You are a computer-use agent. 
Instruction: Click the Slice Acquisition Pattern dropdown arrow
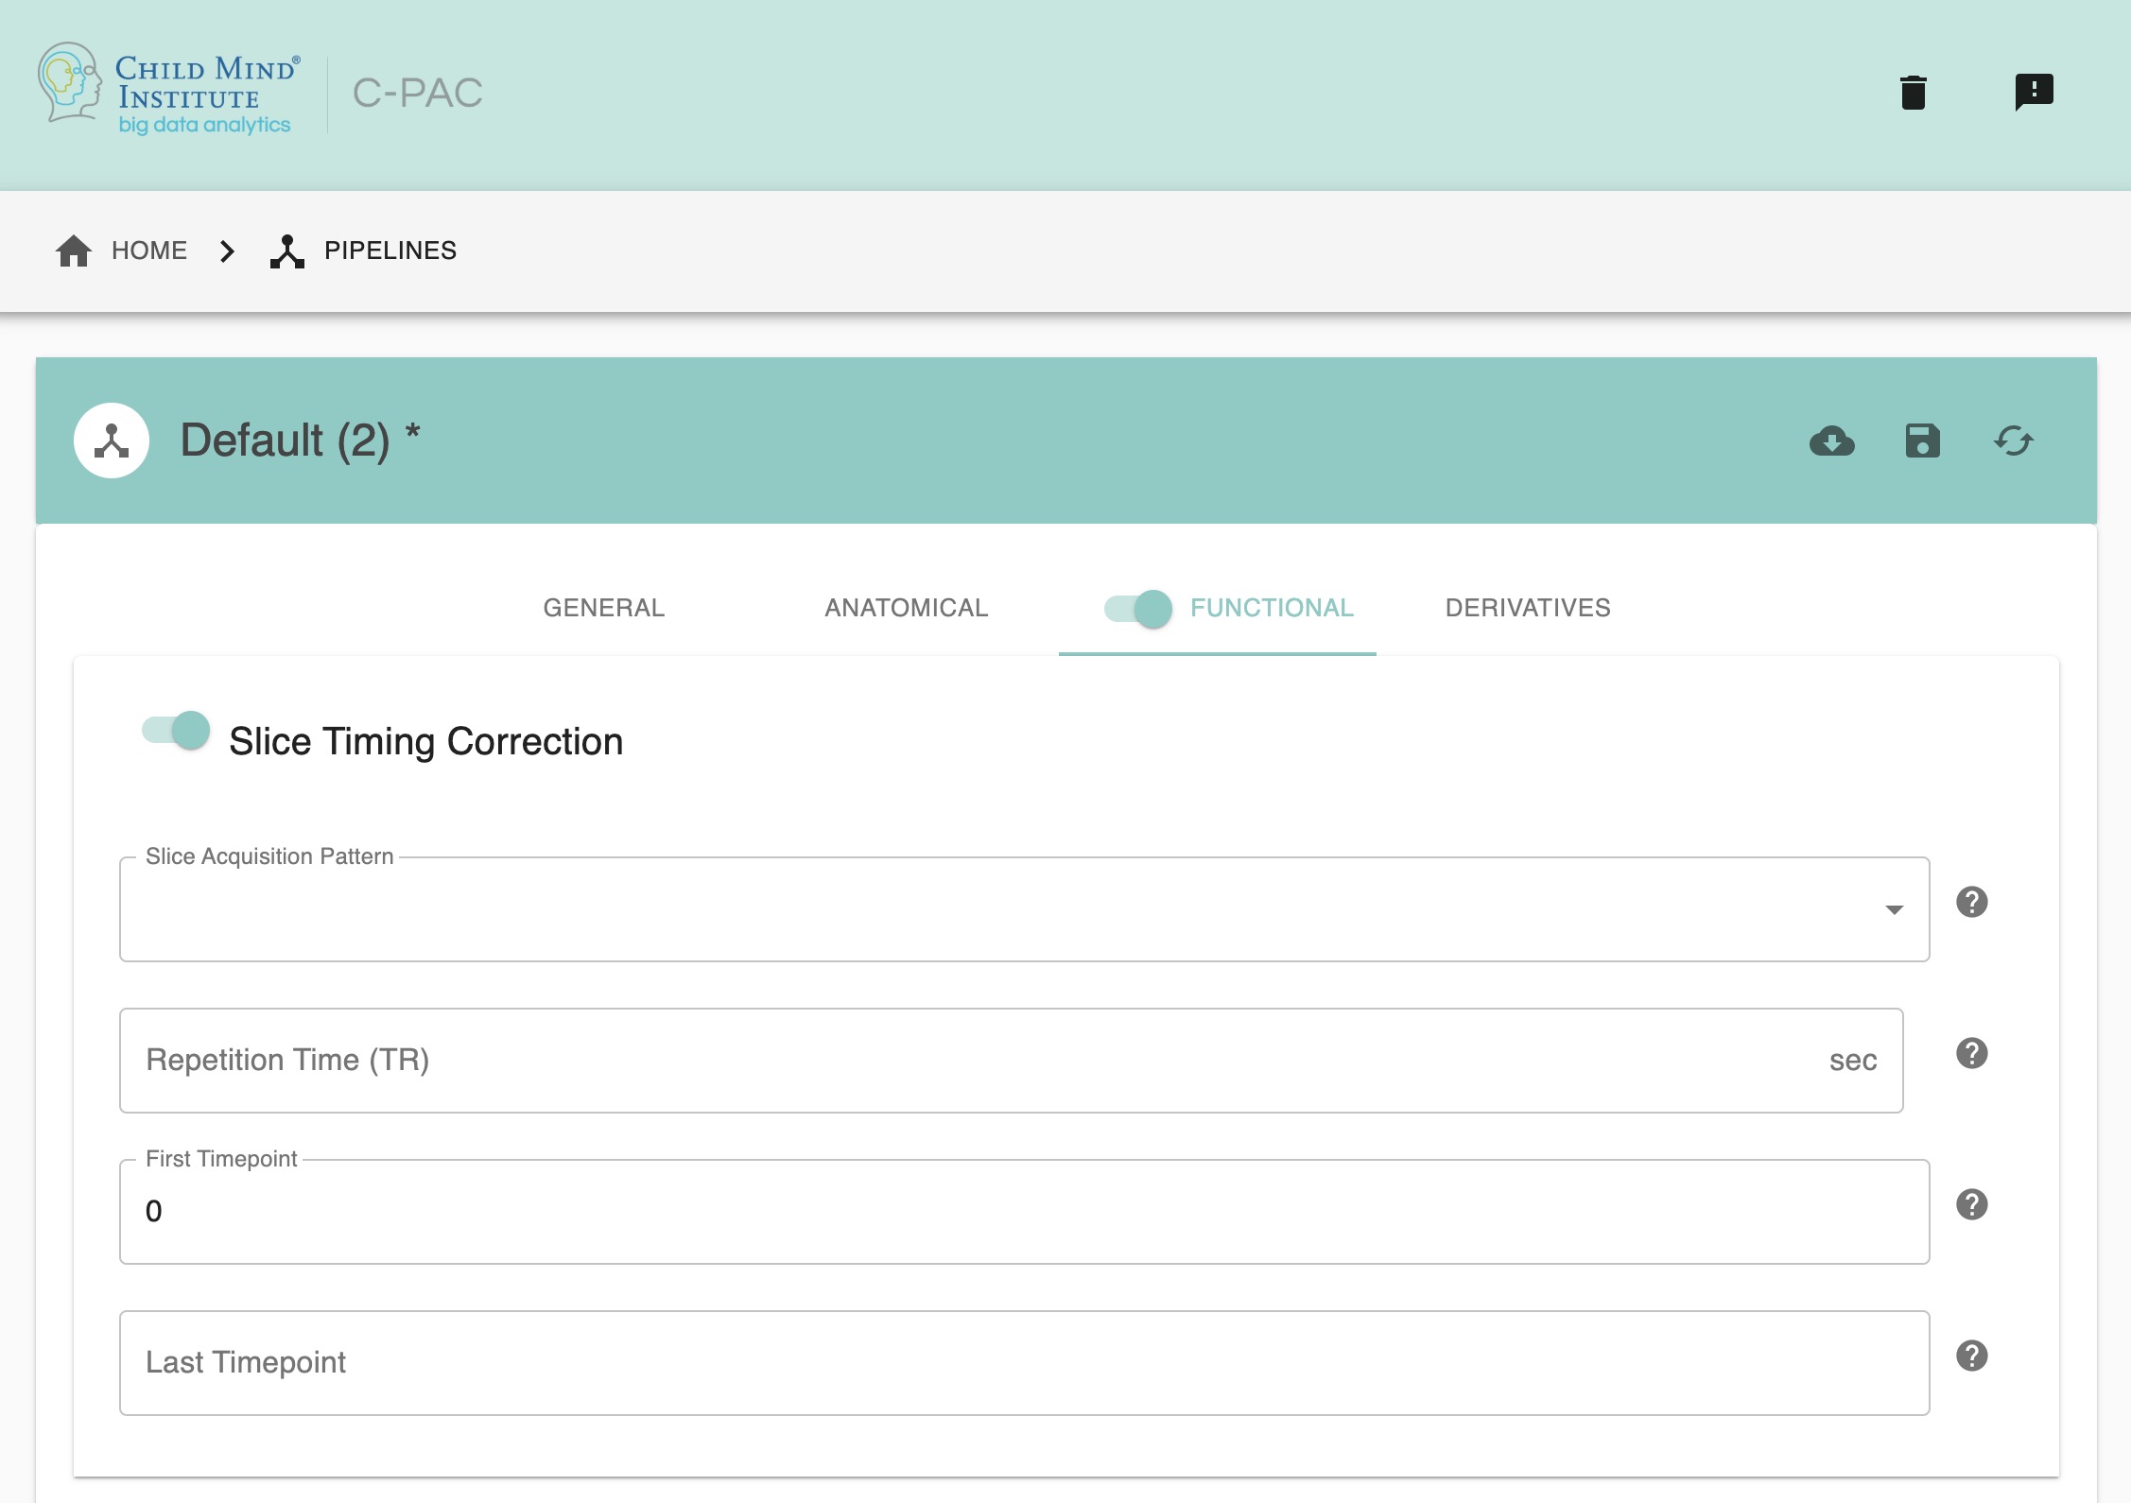(1894, 909)
